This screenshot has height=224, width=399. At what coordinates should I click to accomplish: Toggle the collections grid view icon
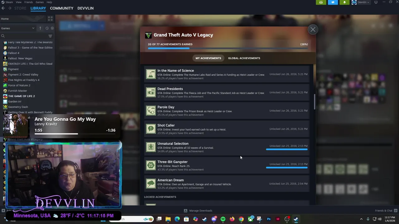[x=50, y=19]
